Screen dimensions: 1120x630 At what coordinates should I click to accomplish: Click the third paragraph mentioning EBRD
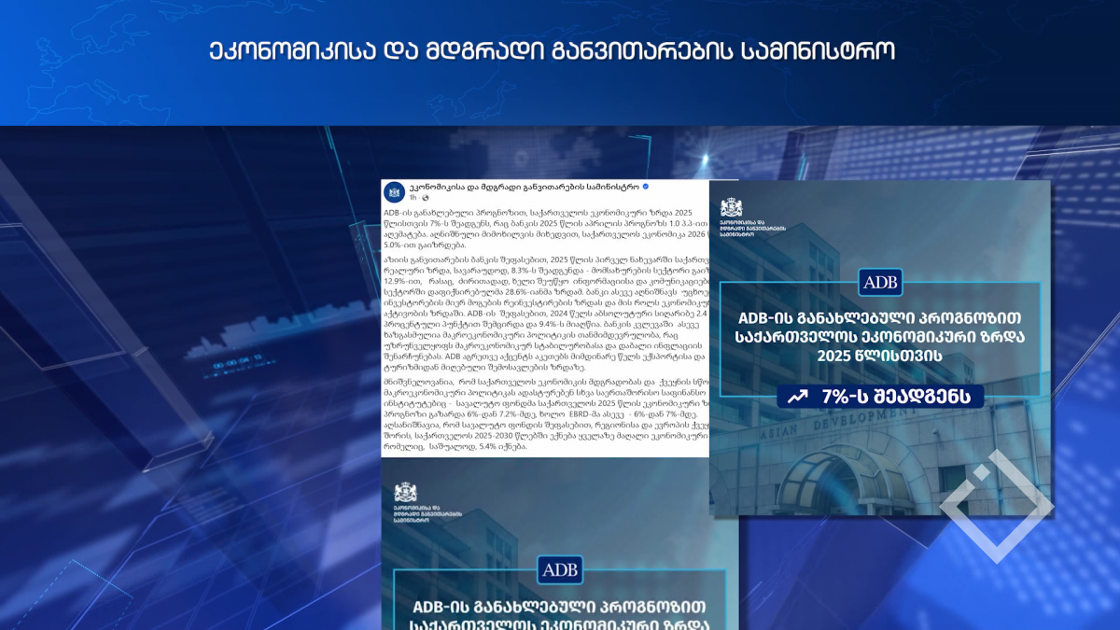click(546, 413)
